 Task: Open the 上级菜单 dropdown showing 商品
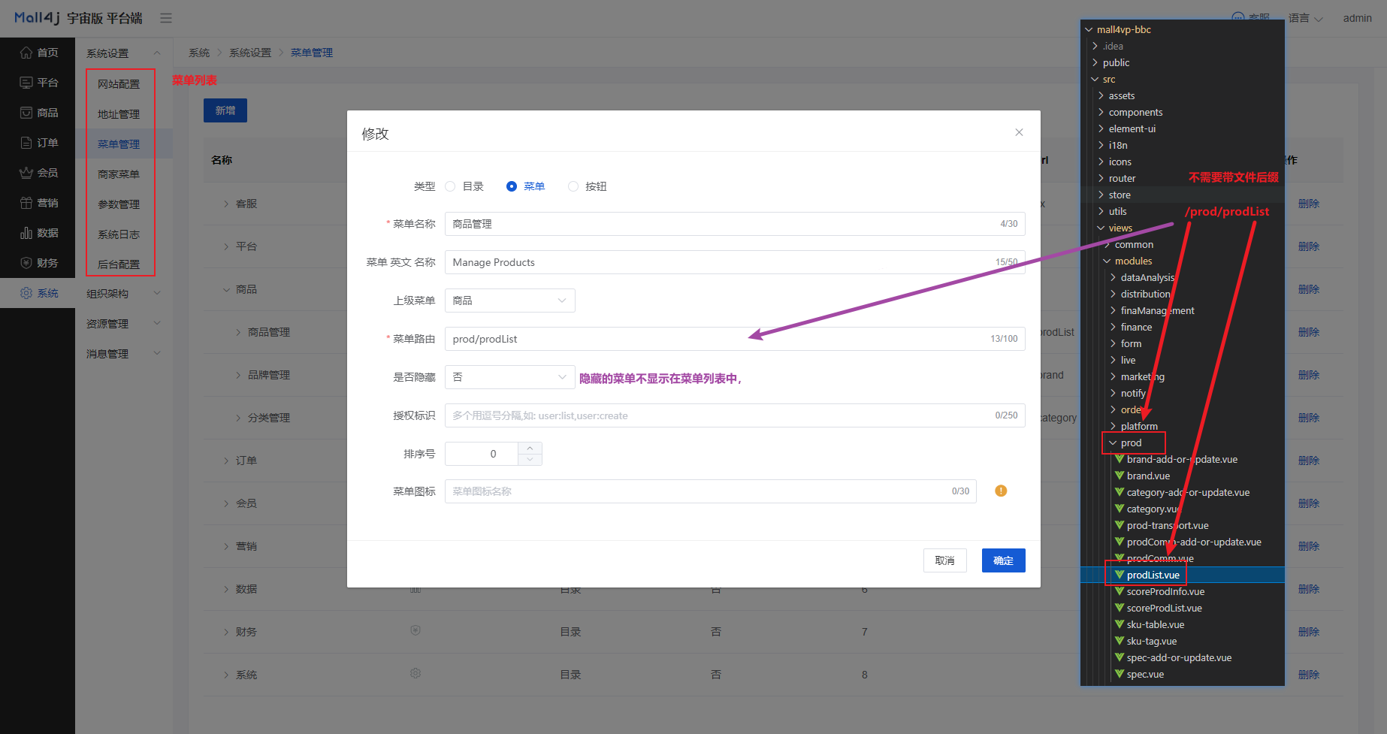click(x=509, y=301)
